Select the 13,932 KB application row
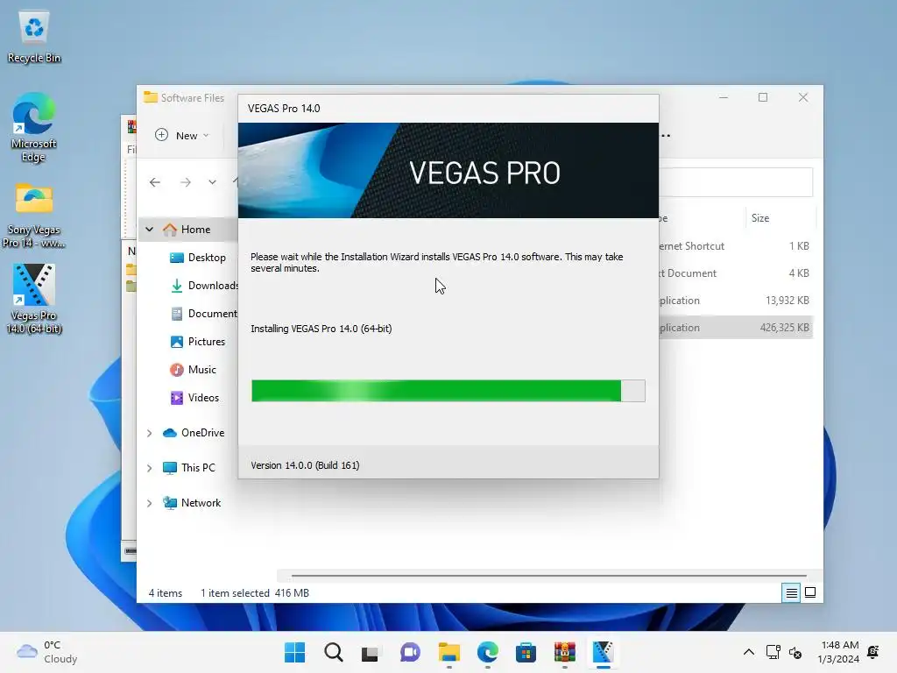This screenshot has height=673, width=897. point(736,301)
